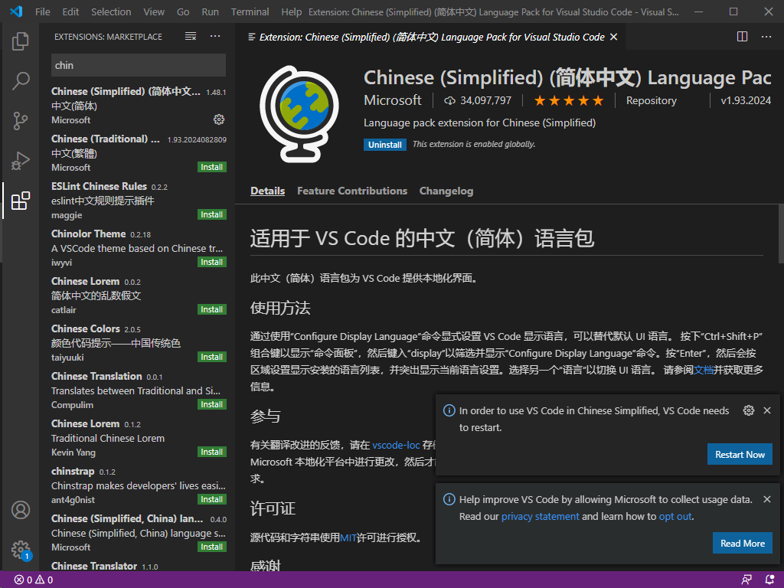
Task: Open the Manage gear in activity bar
Action: pyautogui.click(x=21, y=550)
